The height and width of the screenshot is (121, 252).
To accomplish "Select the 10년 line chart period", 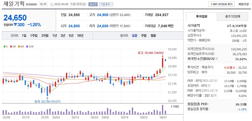I will (80, 35).
